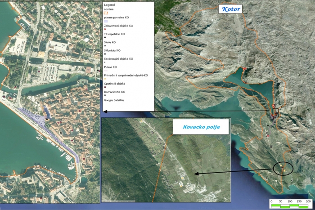The height and width of the screenshot is (210, 315).
Task: Click the Zdravstveni objekti KO legend symbol
Action: tap(105, 29)
